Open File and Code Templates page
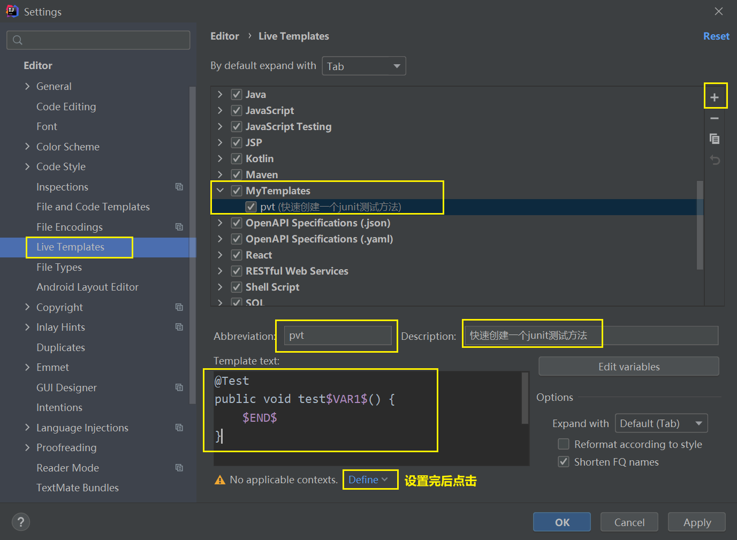Image resolution: width=737 pixels, height=540 pixels. tap(93, 207)
